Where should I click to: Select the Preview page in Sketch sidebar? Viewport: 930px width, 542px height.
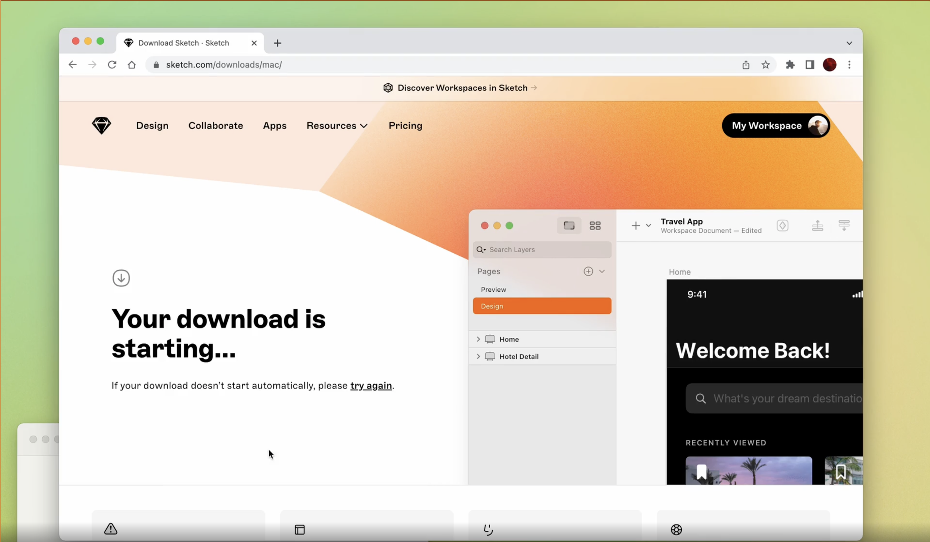point(494,289)
